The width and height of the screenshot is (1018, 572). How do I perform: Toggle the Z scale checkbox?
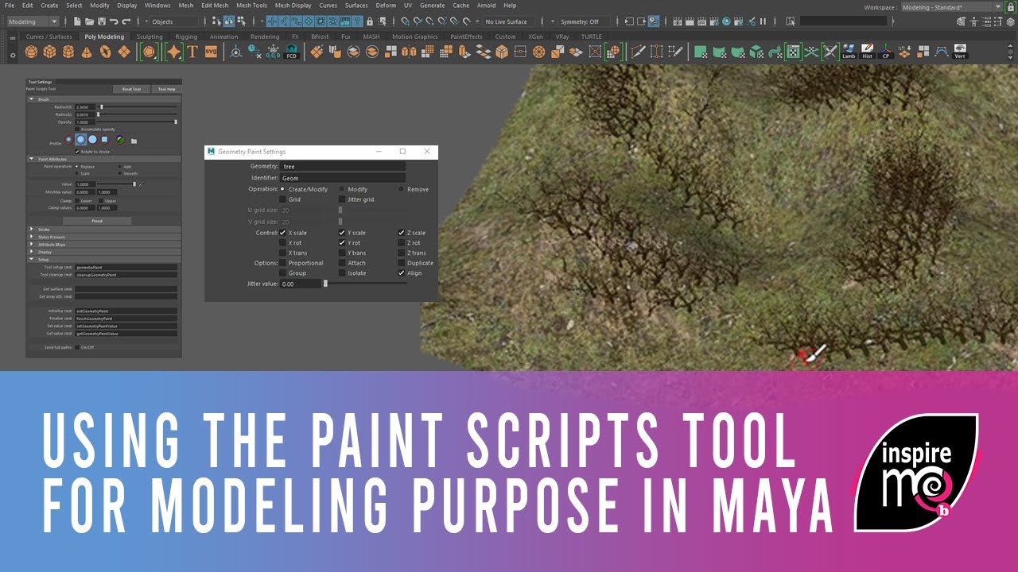click(x=402, y=233)
